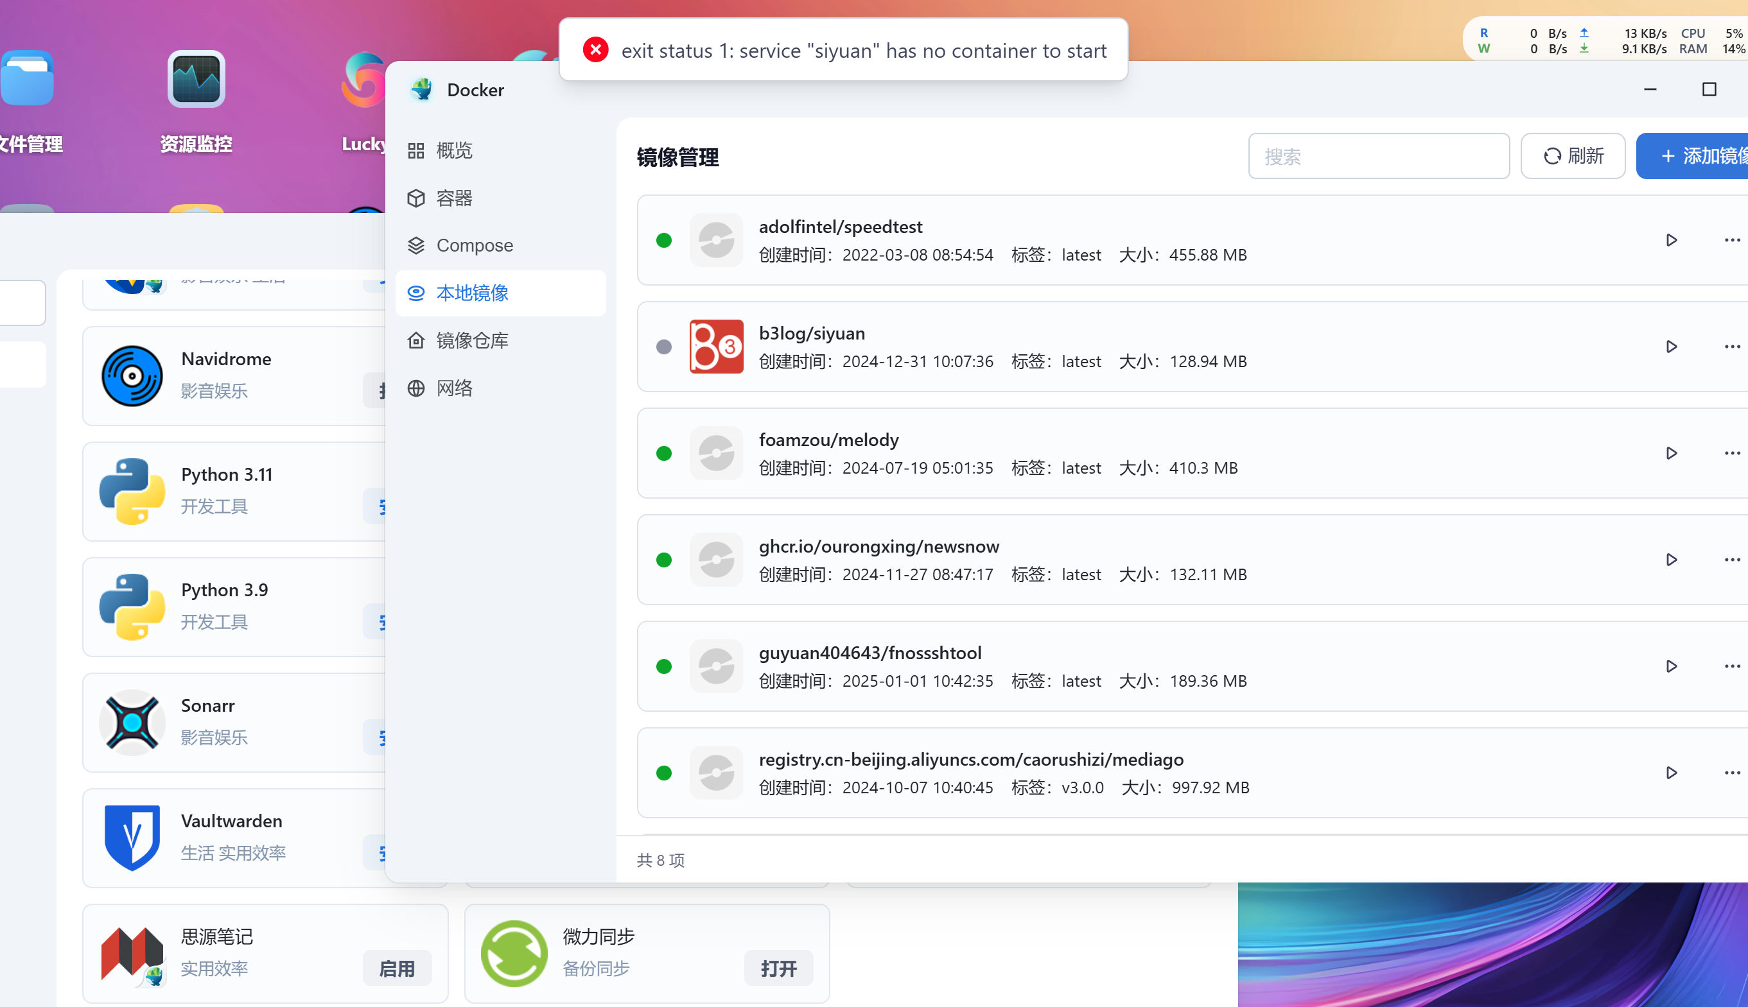Open more options for caorushizi/mediago
The height and width of the screenshot is (1007, 1748).
click(x=1732, y=773)
